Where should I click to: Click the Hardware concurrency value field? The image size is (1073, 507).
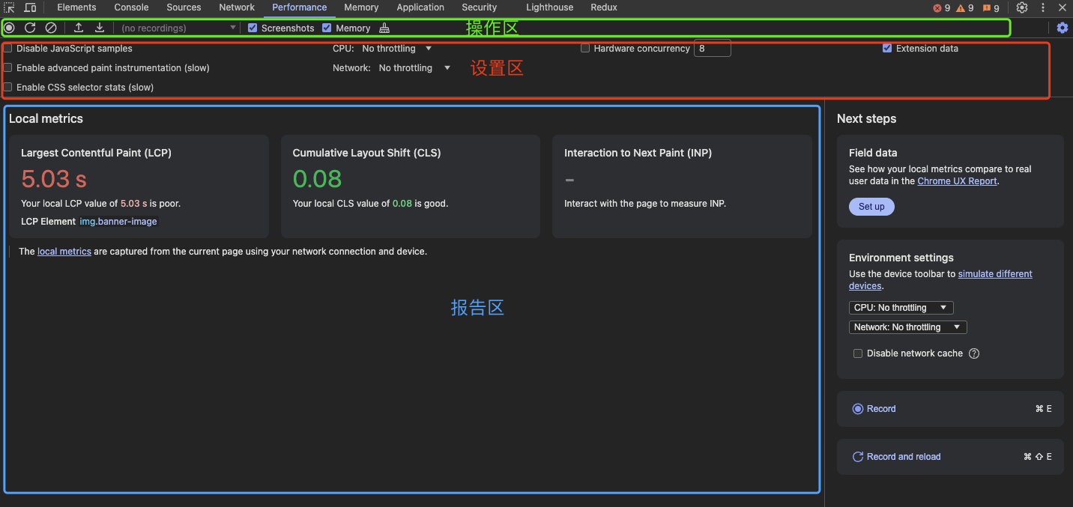712,48
